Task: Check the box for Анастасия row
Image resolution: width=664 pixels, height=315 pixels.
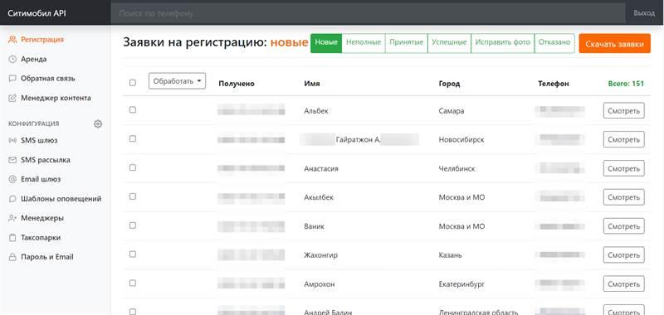Action: [133, 167]
